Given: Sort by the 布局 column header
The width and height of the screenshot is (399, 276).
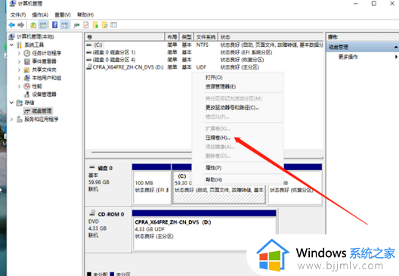Looking at the screenshot, I should pos(172,37).
